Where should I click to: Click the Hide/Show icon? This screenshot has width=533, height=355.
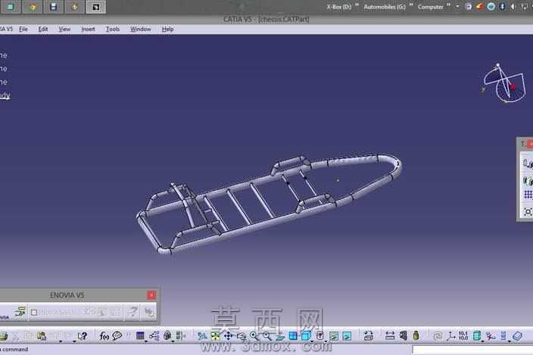[x=334, y=336]
